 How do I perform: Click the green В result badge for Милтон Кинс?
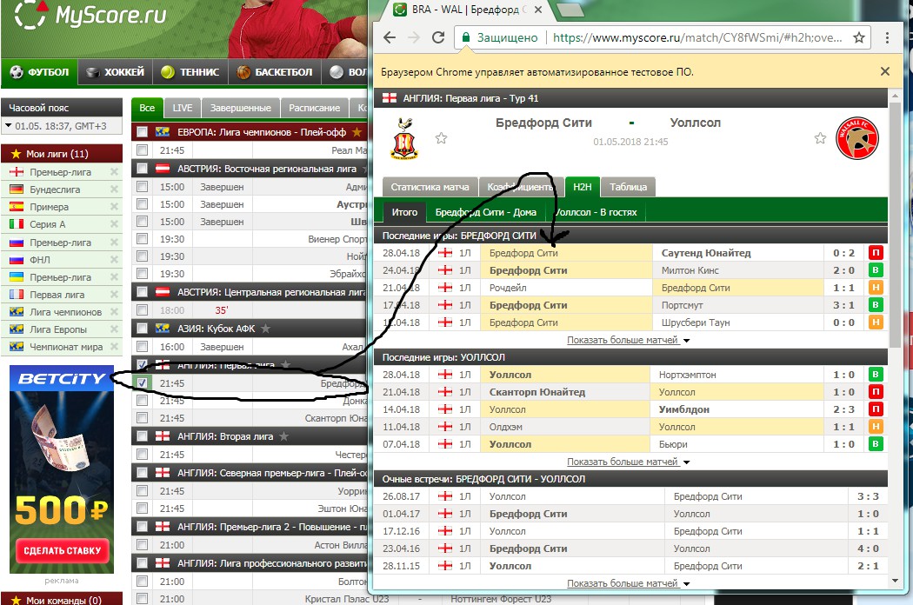(875, 270)
